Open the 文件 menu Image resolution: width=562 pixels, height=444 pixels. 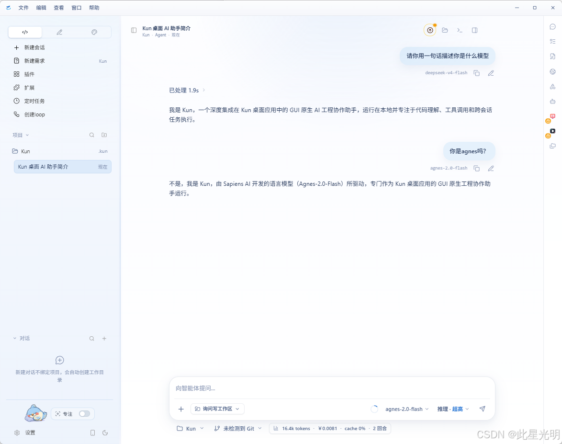23,8
